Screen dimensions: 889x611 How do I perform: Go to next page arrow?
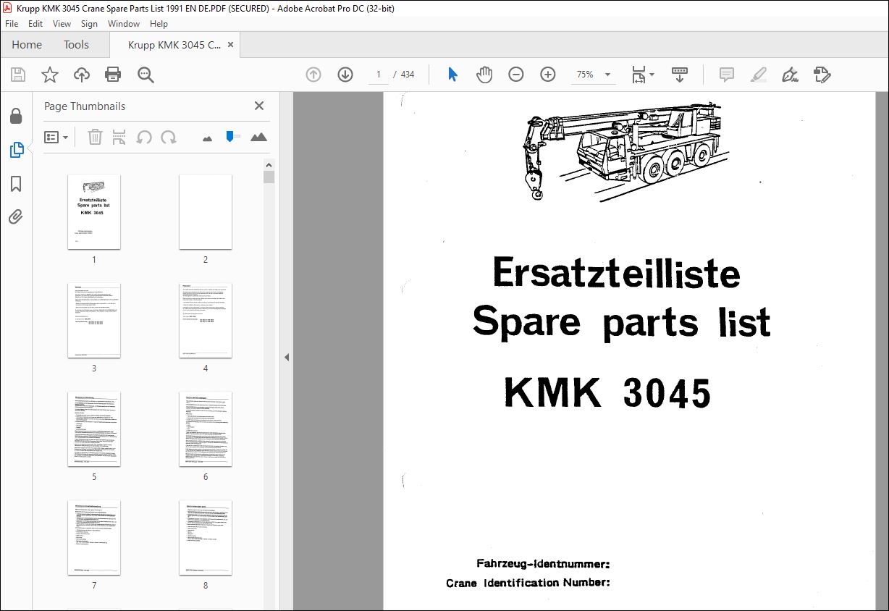pos(345,75)
